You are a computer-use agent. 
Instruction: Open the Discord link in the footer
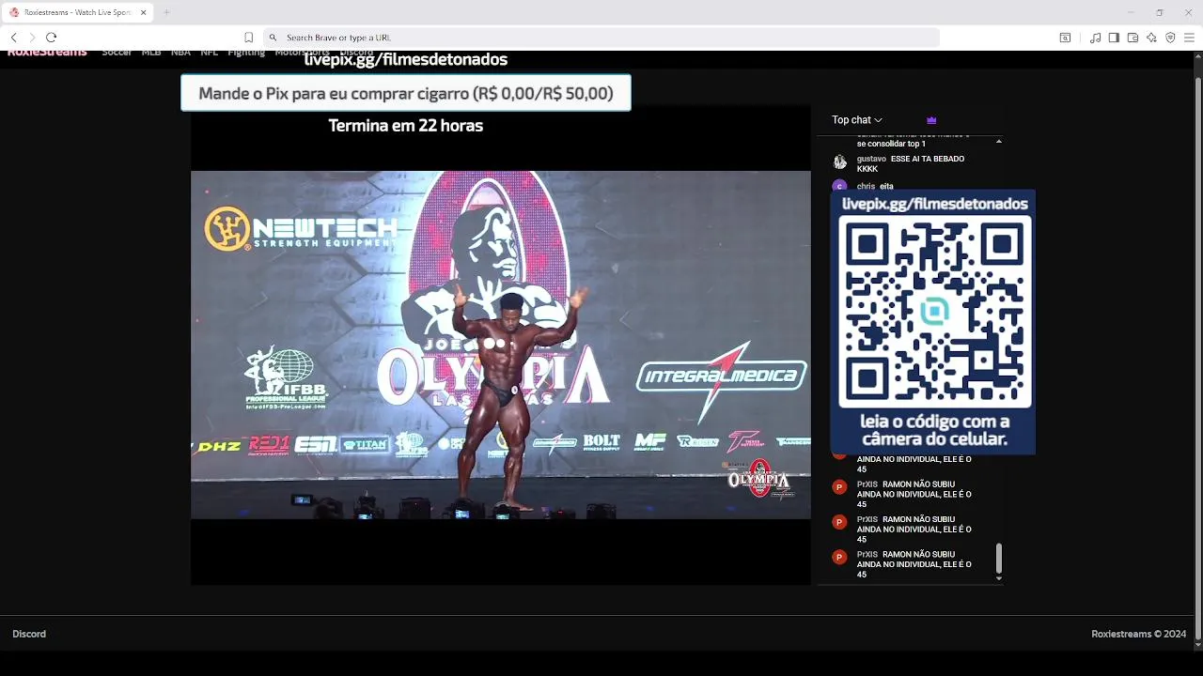[x=29, y=634]
